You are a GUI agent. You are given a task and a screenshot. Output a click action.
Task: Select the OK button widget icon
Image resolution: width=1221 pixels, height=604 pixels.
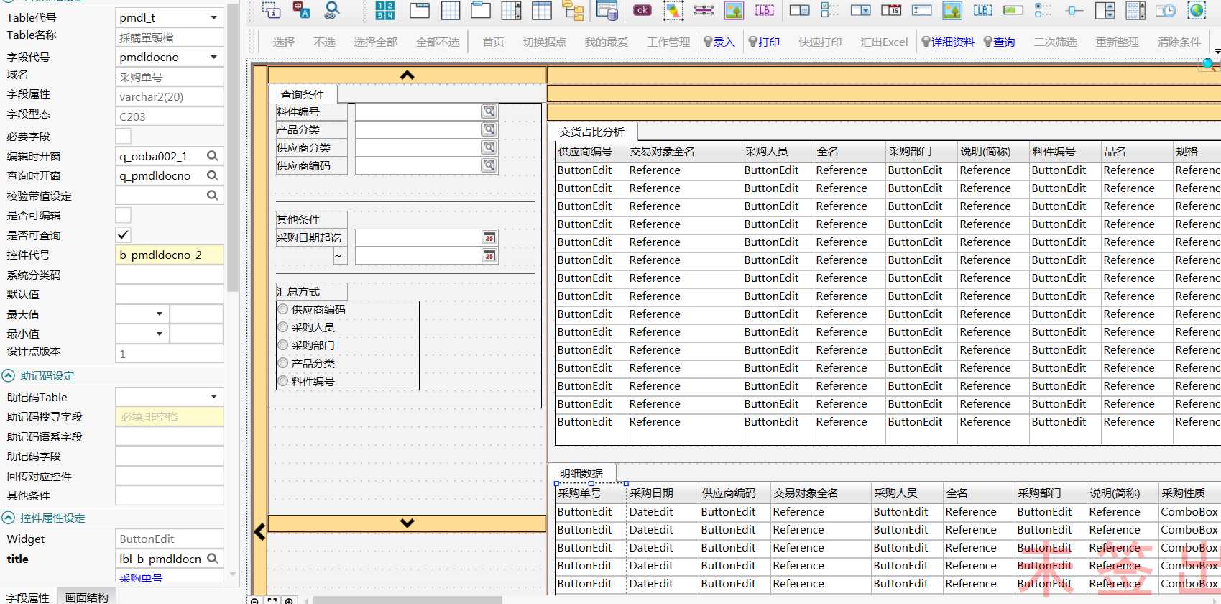click(x=642, y=10)
